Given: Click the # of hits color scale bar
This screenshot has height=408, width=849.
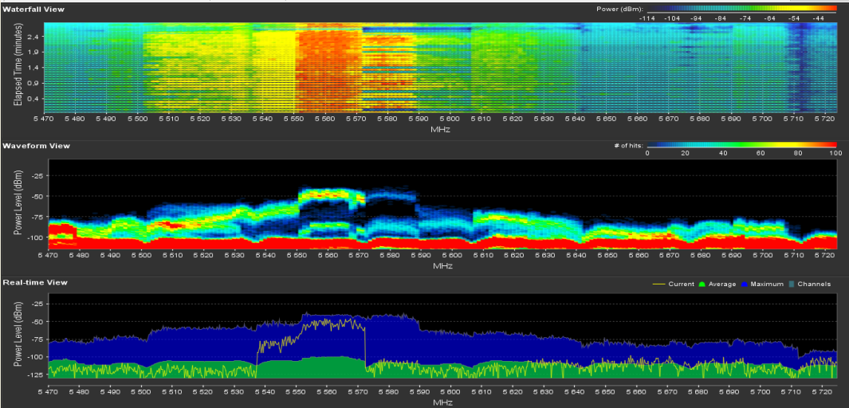Looking at the screenshot, I should [x=741, y=146].
